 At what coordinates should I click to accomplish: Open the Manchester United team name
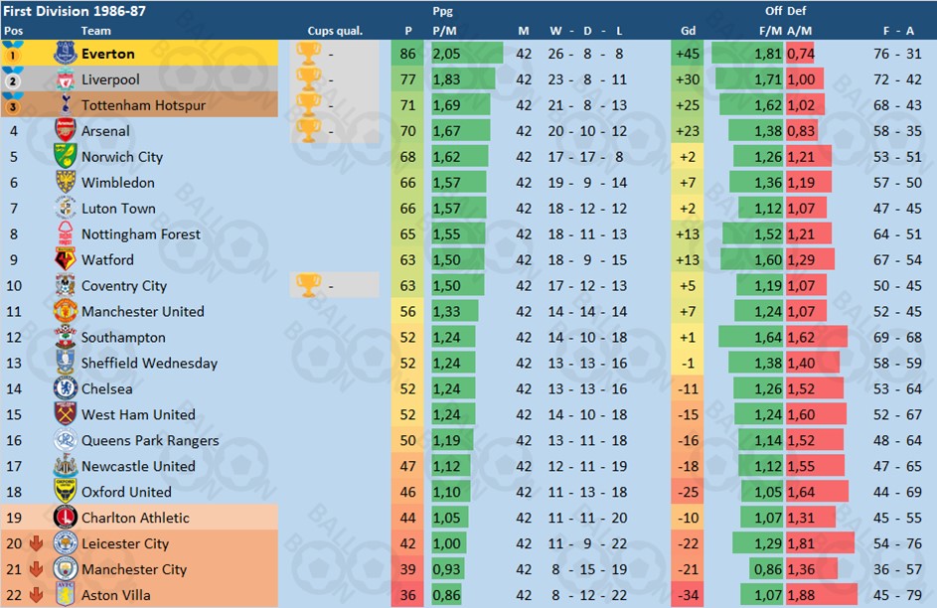(143, 311)
